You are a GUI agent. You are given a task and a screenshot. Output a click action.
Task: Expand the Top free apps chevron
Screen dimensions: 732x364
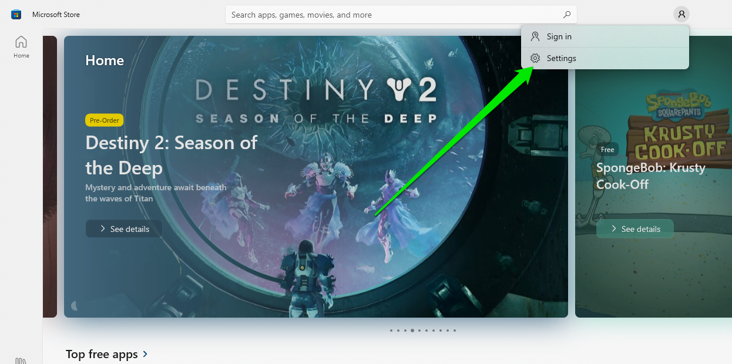pyautogui.click(x=145, y=354)
